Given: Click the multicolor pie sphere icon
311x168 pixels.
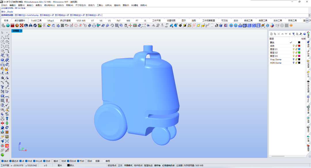Looking at the screenshot, I should point(272,25).
